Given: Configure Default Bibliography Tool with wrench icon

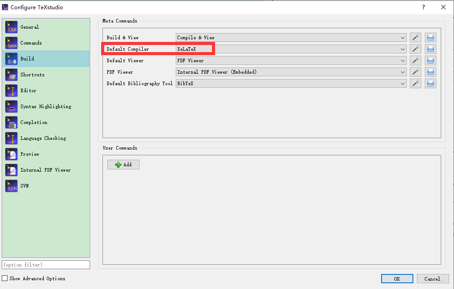Looking at the screenshot, I should (x=416, y=83).
